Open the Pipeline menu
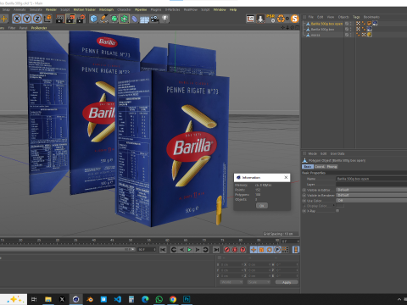This screenshot has height=305, width=407. click(x=141, y=9)
